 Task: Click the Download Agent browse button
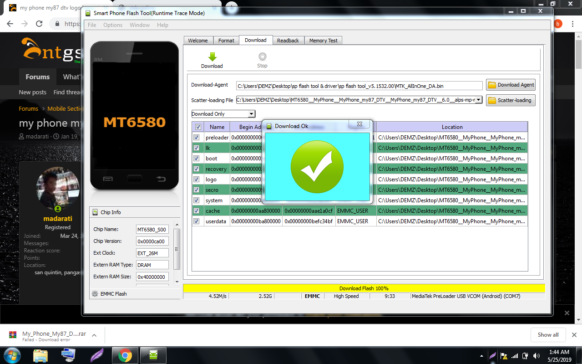pyautogui.click(x=511, y=85)
